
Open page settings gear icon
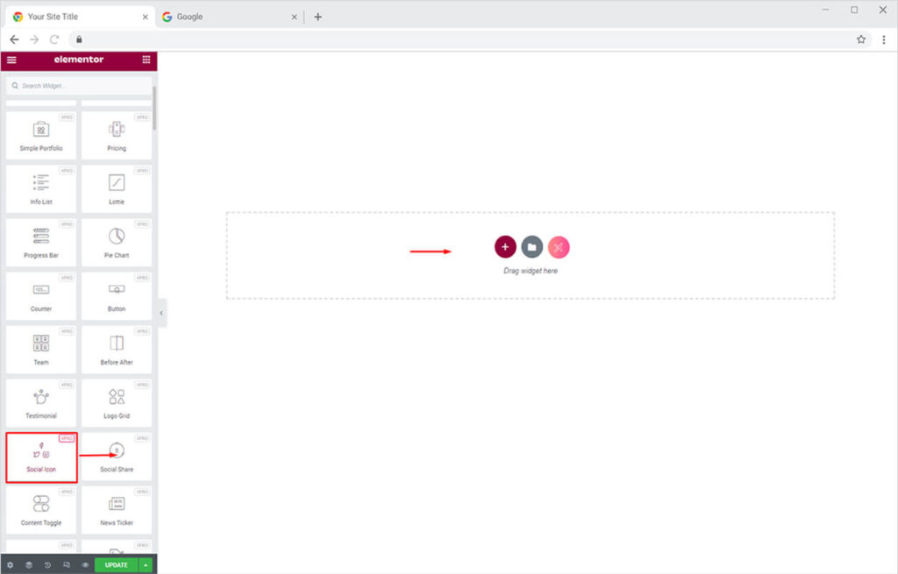[11, 565]
